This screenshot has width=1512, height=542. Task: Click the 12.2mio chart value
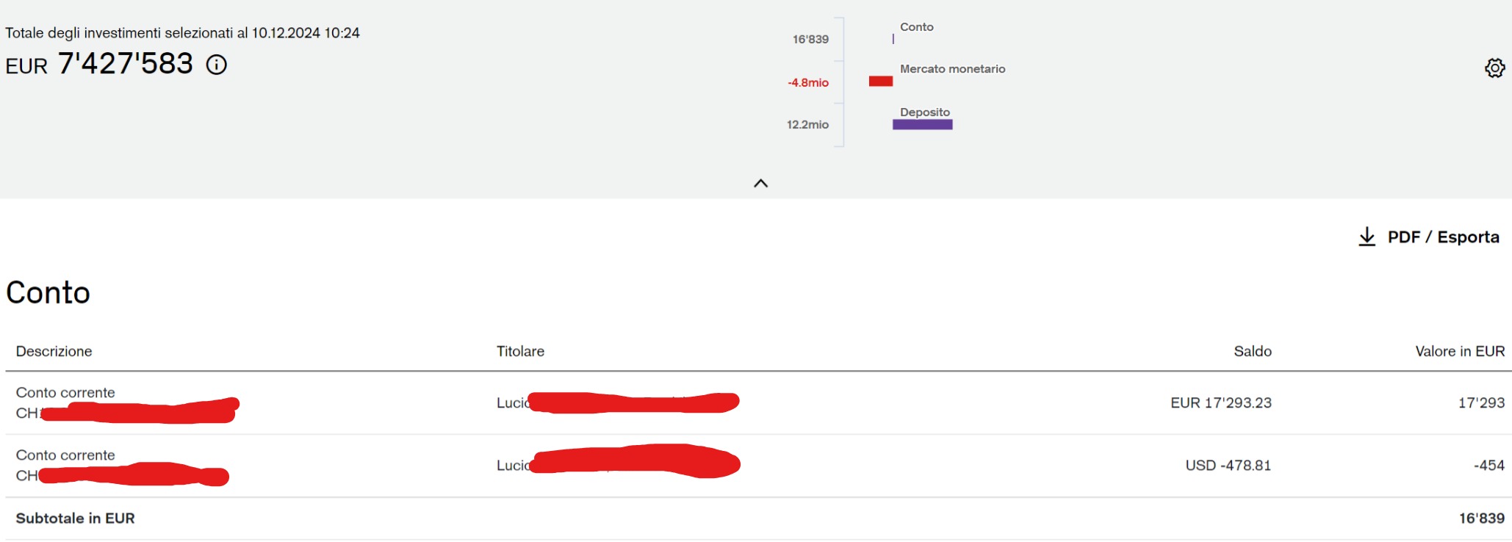807,125
